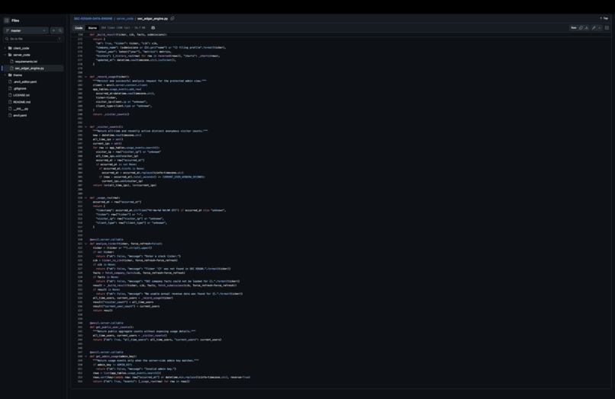Open the theme folder
The height and width of the screenshot is (399, 615).
click(18, 75)
